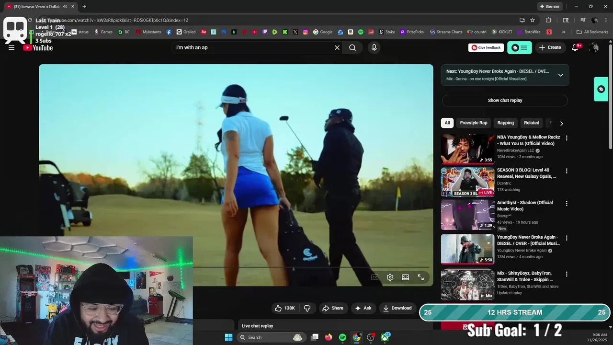Enter full screen on the player
The height and width of the screenshot is (345, 613).
[x=420, y=277]
